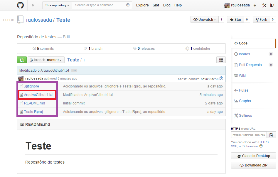Choose the HTTPS clone link
This screenshot has width=278, height=177.
tap(263, 142)
